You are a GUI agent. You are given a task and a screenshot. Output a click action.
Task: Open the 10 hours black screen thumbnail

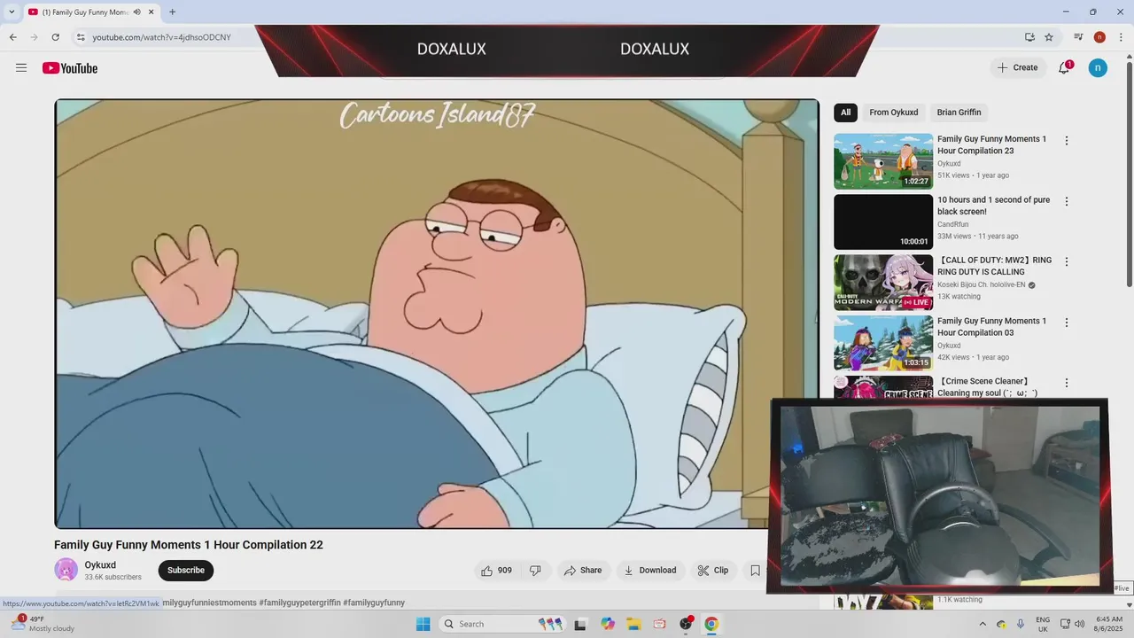(x=883, y=222)
